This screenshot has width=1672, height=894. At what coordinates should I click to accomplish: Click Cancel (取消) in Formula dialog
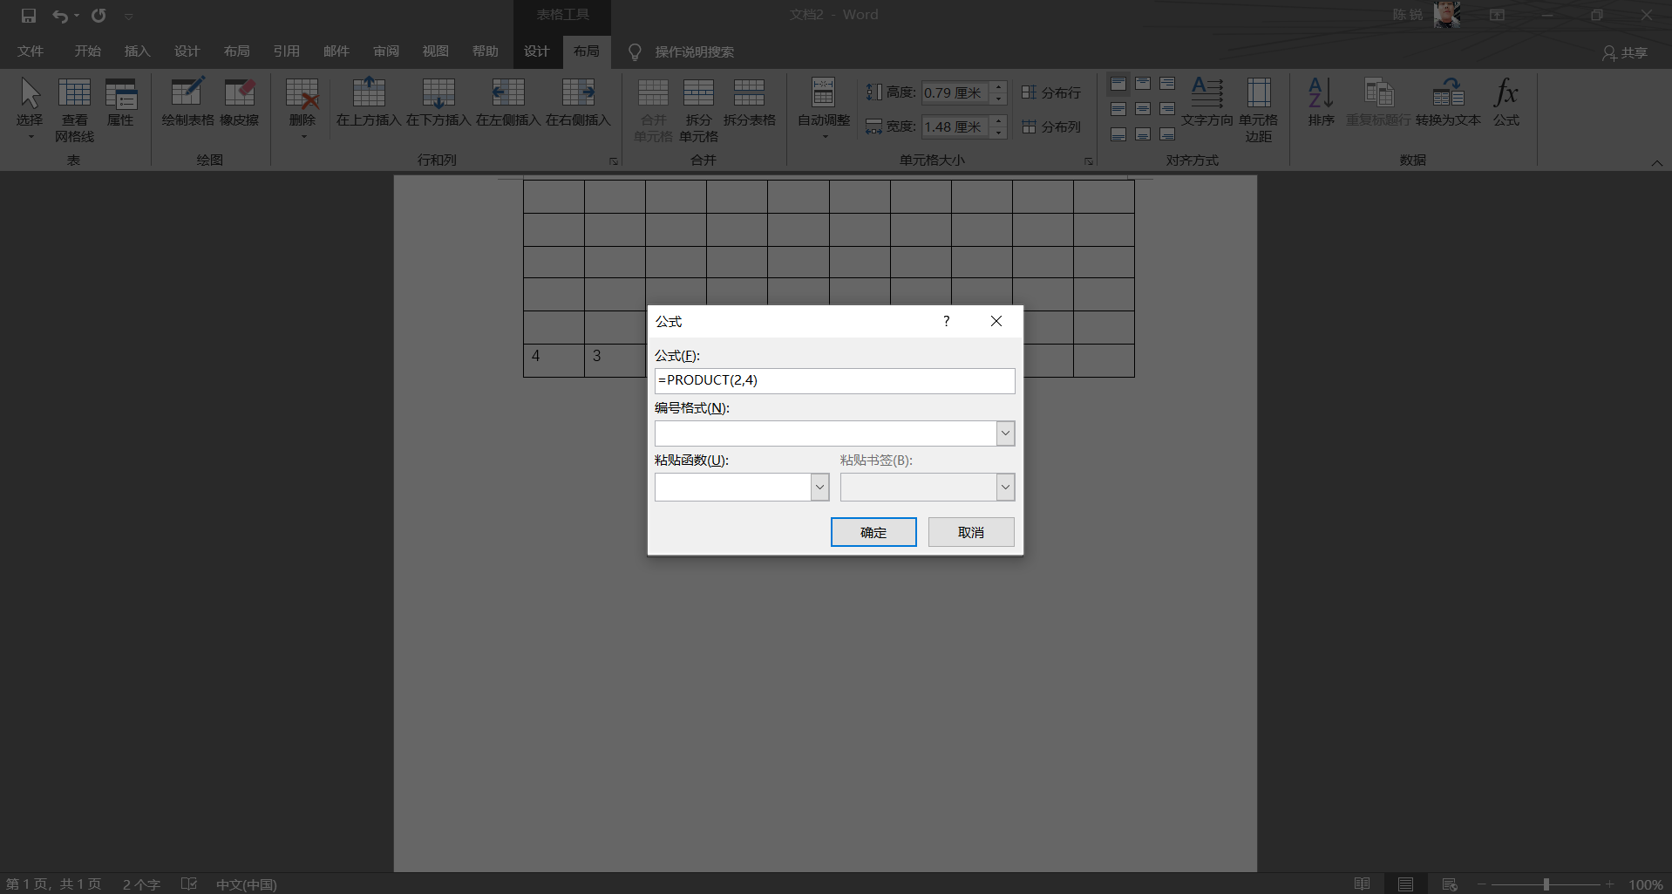971,532
